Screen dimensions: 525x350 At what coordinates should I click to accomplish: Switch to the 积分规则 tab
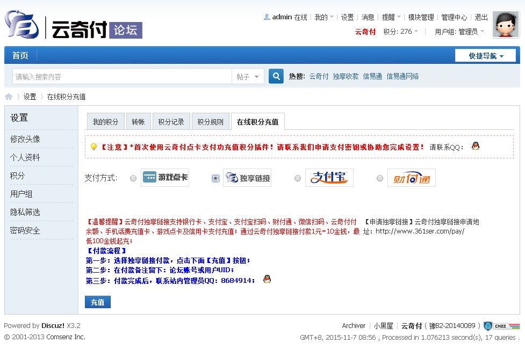210,122
